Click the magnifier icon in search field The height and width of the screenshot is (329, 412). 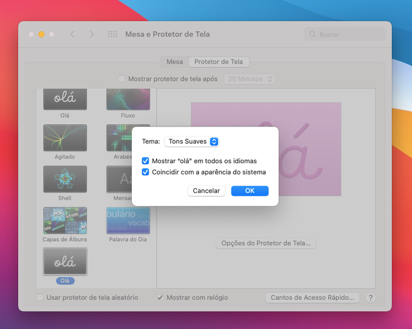coord(312,34)
